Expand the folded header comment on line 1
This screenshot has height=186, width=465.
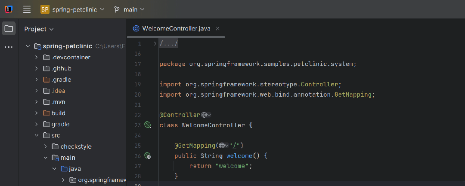[155, 44]
